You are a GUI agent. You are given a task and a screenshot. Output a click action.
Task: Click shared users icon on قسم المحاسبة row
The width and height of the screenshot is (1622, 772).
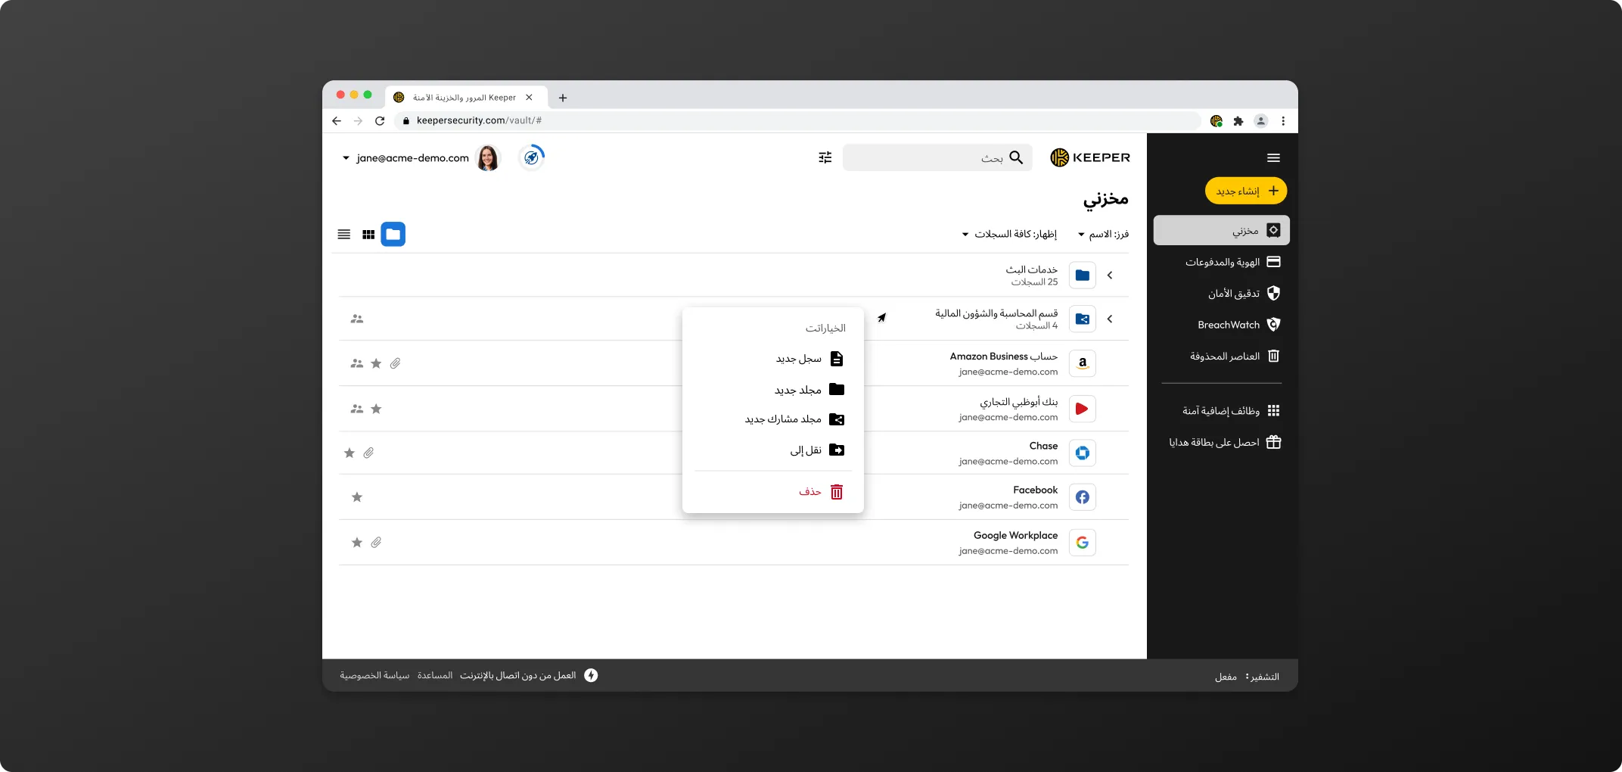pos(357,319)
